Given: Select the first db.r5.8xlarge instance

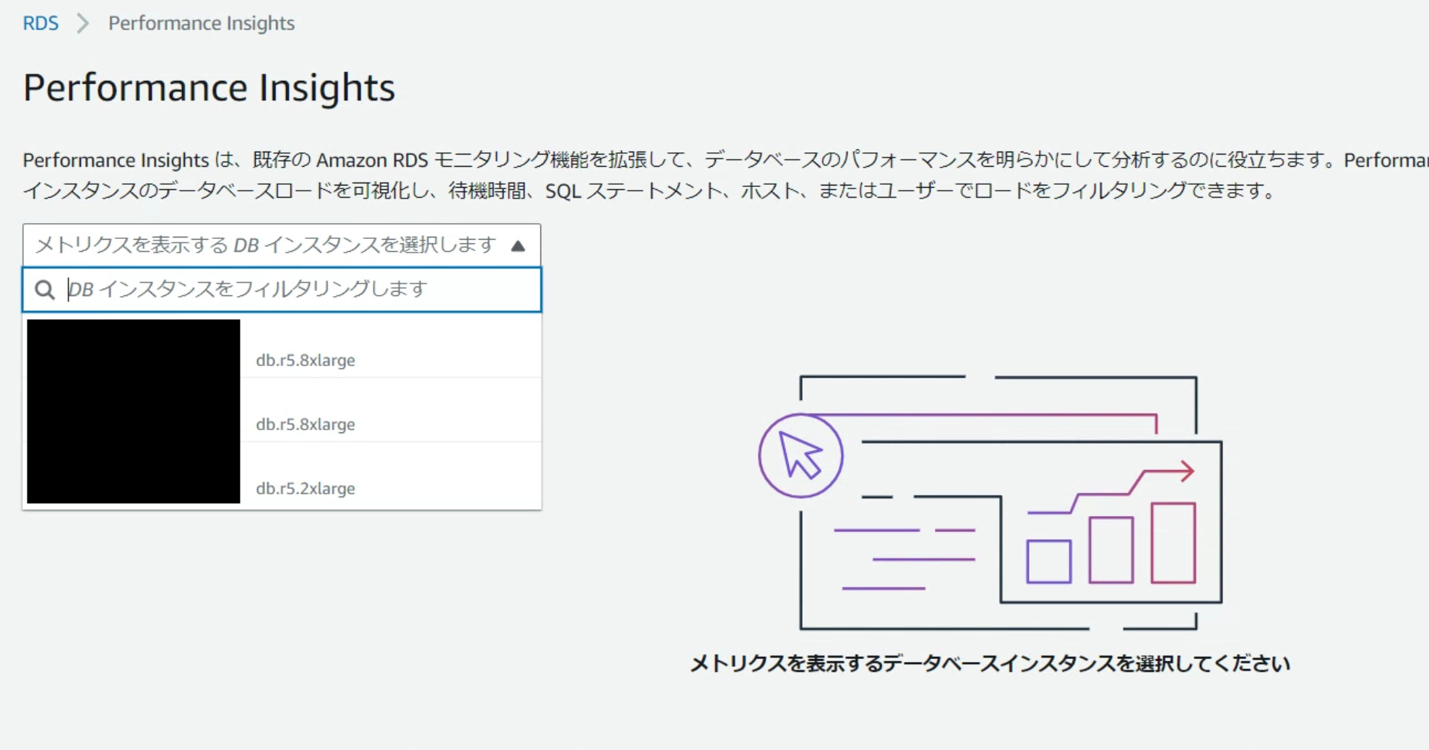Looking at the screenshot, I should (x=306, y=359).
